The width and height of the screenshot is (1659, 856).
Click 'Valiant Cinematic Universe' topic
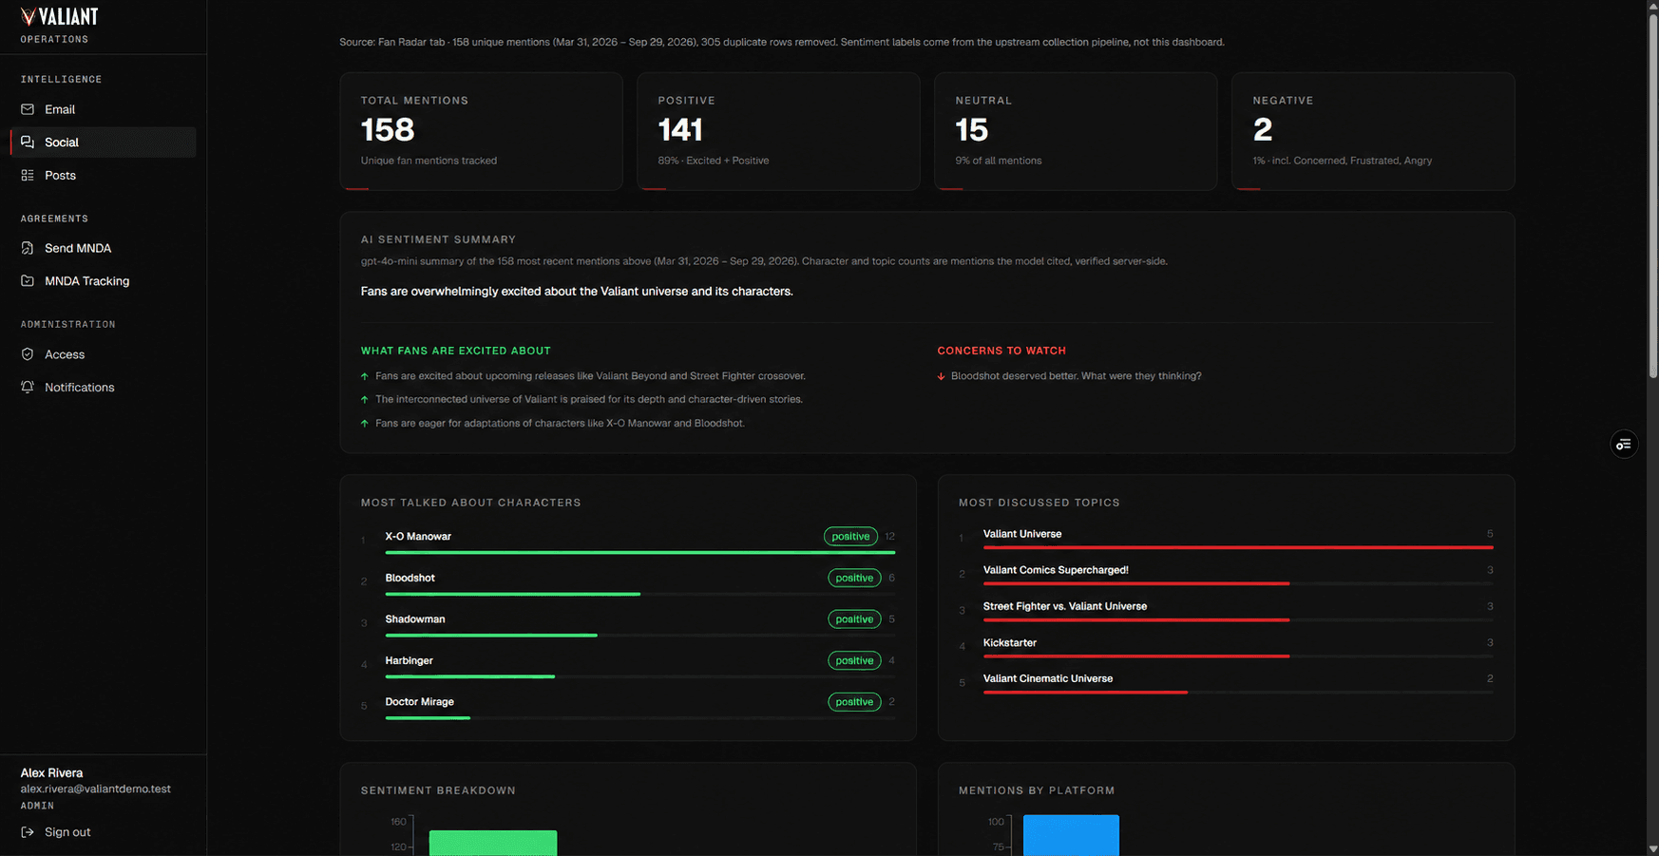pos(1048,678)
